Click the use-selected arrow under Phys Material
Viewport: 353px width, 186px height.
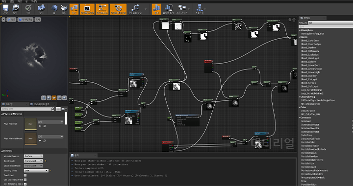[x=40, y=126]
